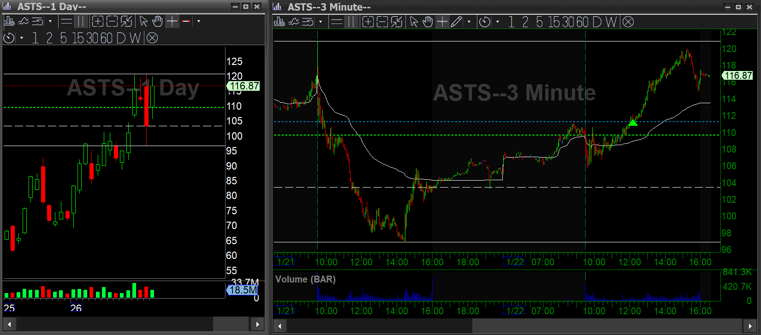761x335 pixels.
Task: Expand the clock dropdown in the 1 Day chart
Action: point(22,38)
